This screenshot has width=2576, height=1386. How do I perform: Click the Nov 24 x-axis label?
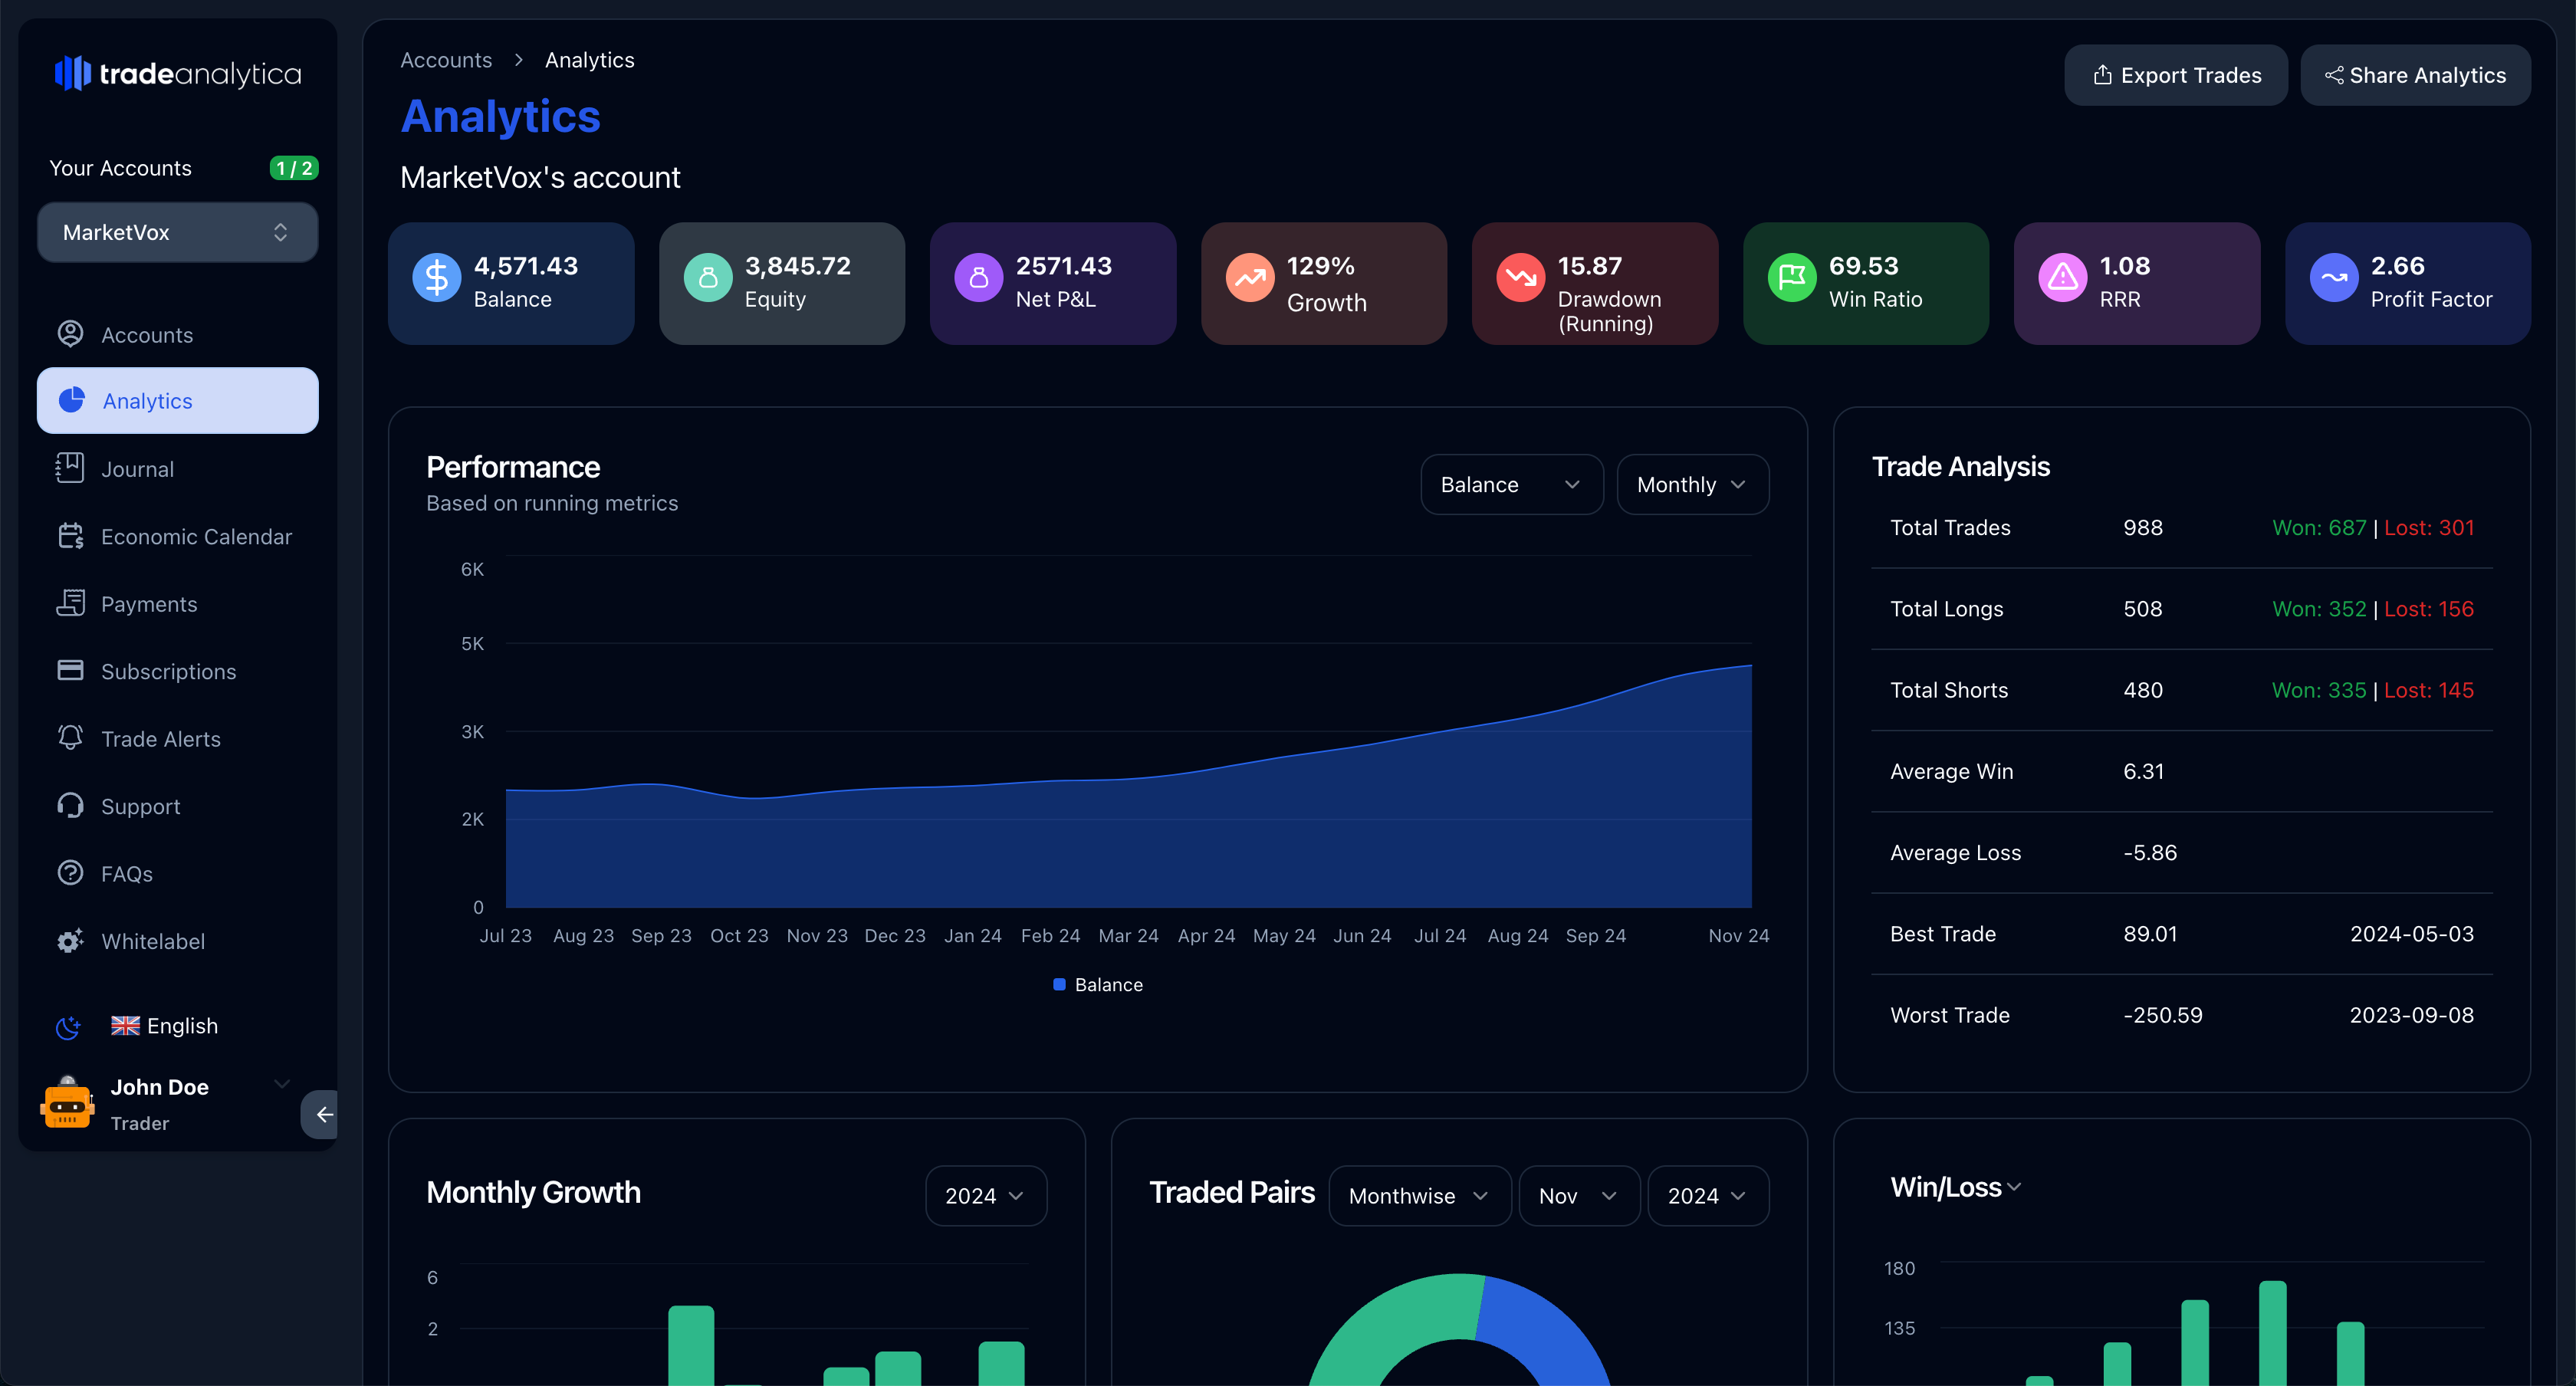coord(1738,935)
